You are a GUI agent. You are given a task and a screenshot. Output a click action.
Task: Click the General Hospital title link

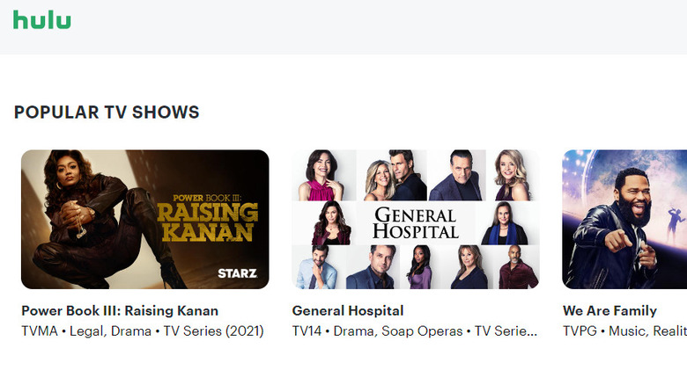pyautogui.click(x=348, y=310)
